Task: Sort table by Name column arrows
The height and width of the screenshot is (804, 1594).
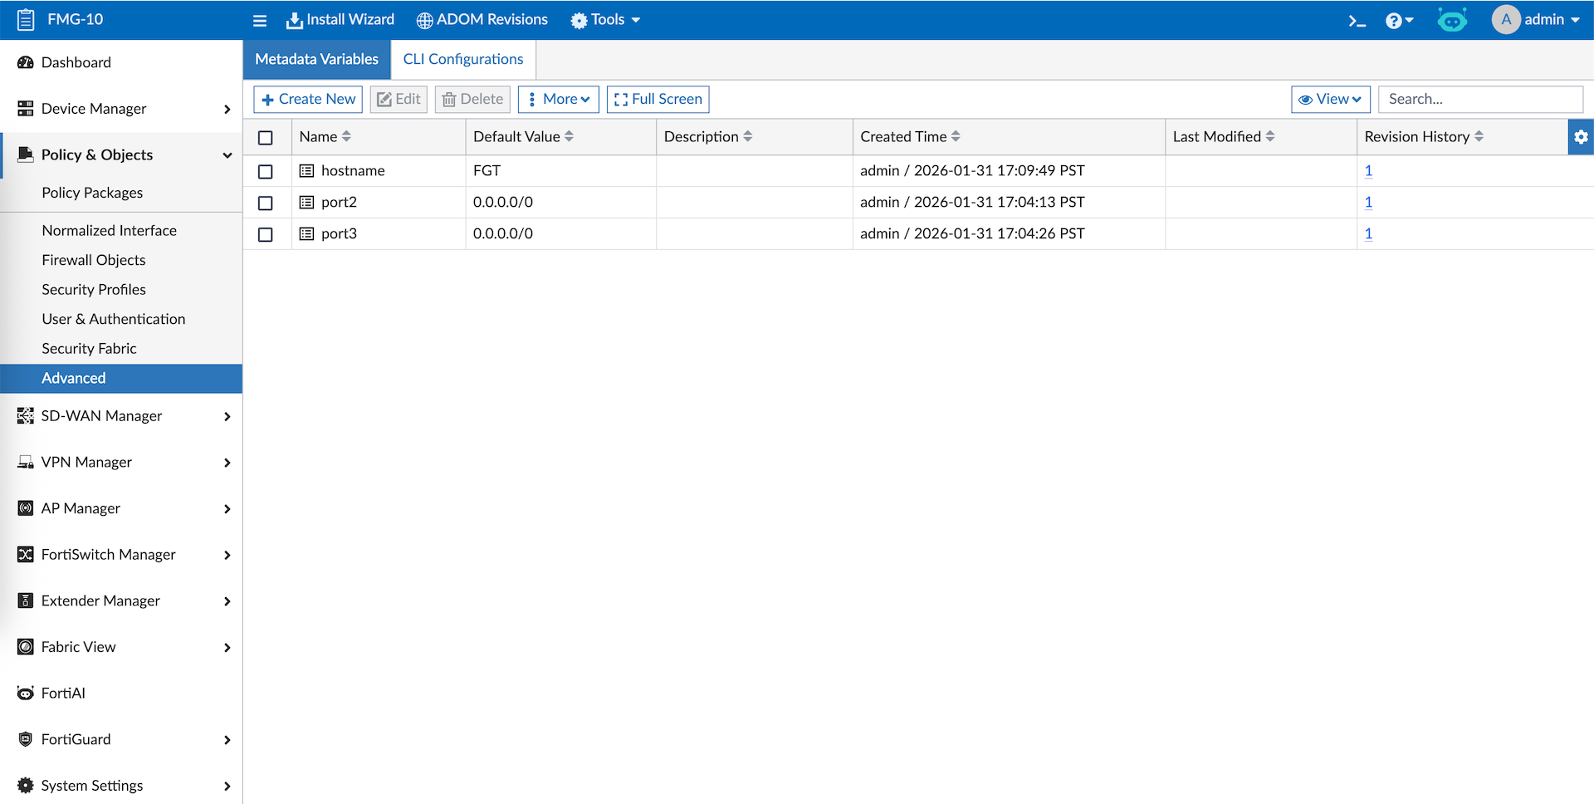Action: click(x=346, y=137)
